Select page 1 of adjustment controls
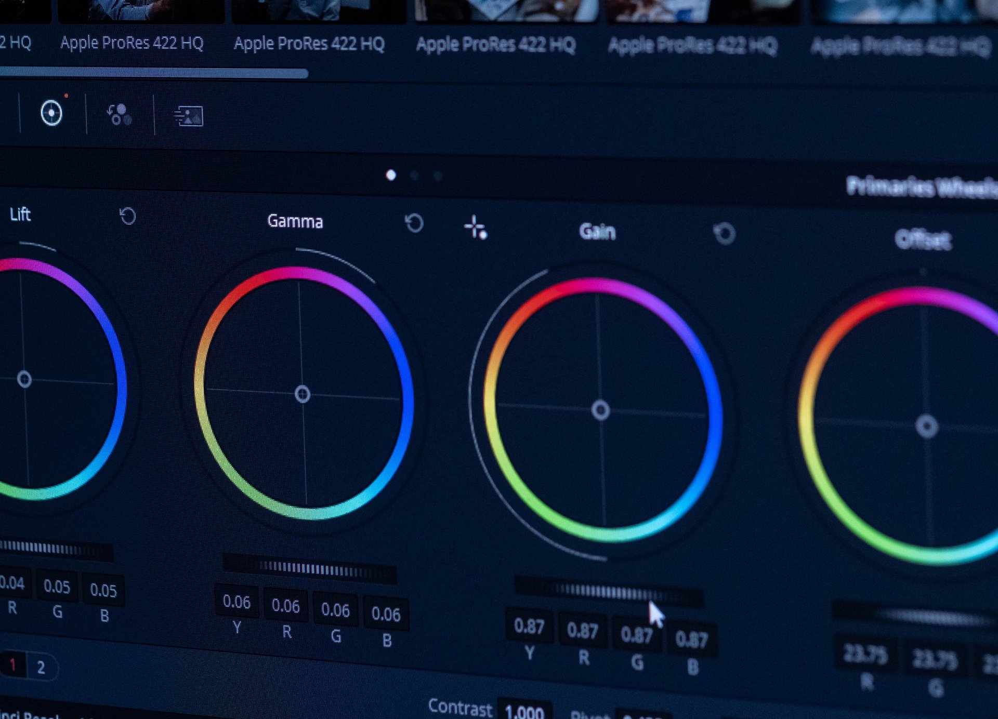The width and height of the screenshot is (998, 719). [13, 664]
